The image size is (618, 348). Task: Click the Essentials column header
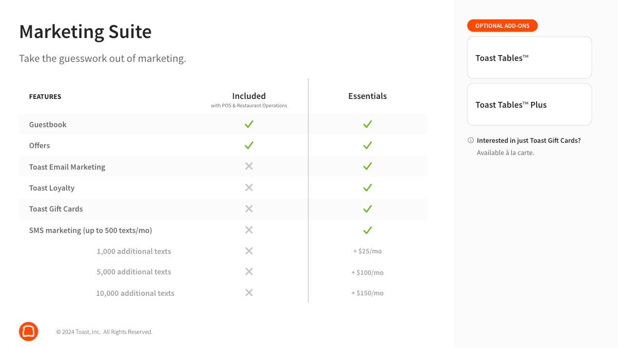pyautogui.click(x=367, y=96)
